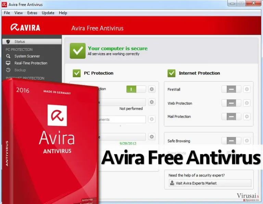Toggle the FireWall switch
The width and height of the screenshot is (263, 204).
[x=231, y=89]
